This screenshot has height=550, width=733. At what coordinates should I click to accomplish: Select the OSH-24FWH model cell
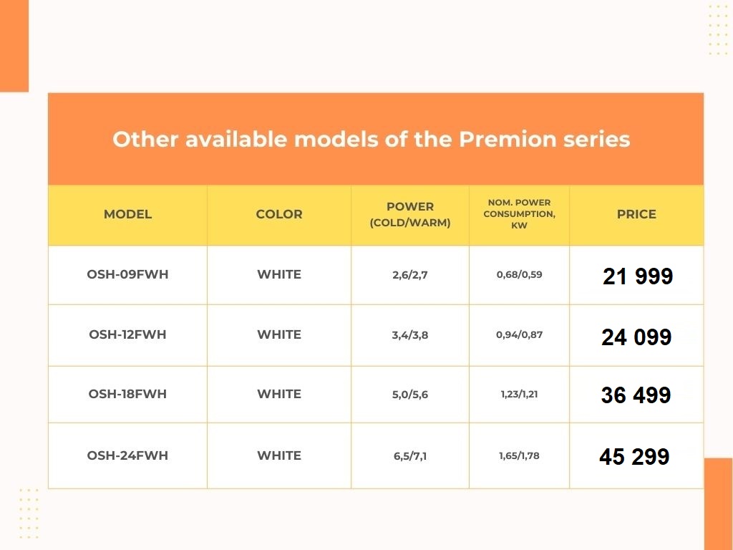127,455
